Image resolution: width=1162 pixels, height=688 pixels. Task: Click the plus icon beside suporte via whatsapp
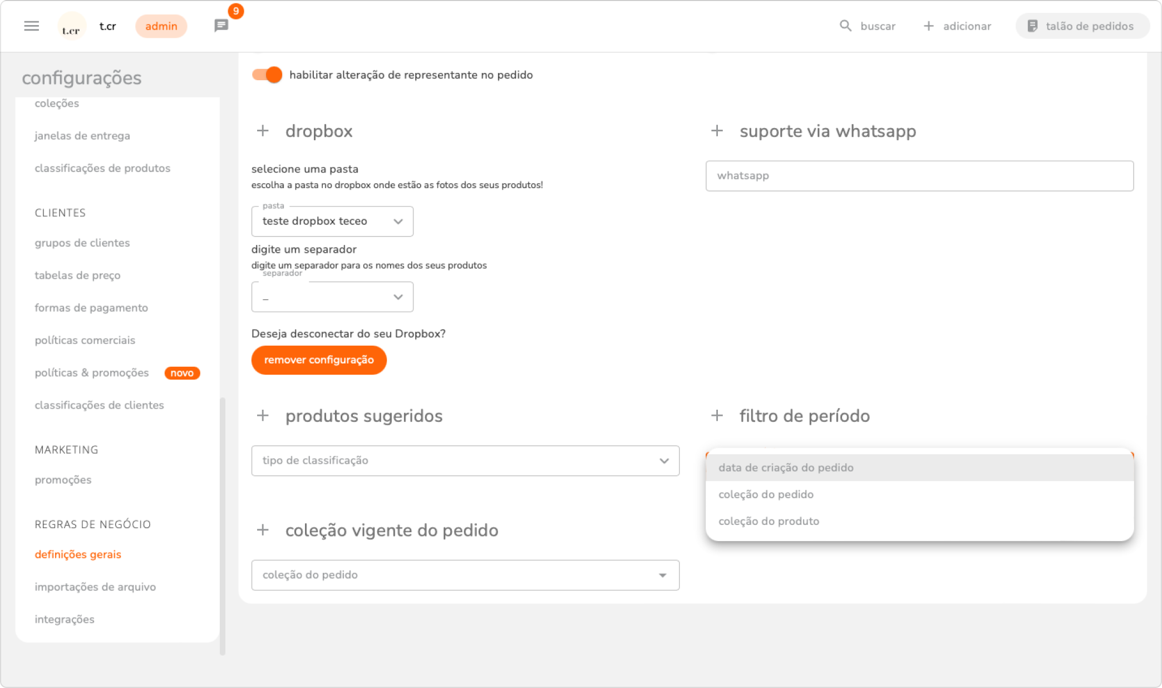[717, 131]
